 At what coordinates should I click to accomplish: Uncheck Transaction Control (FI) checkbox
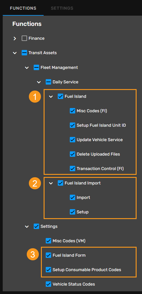click(72, 169)
